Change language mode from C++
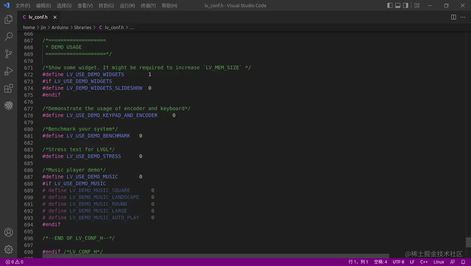This screenshot has height=266, width=471. pos(424,262)
